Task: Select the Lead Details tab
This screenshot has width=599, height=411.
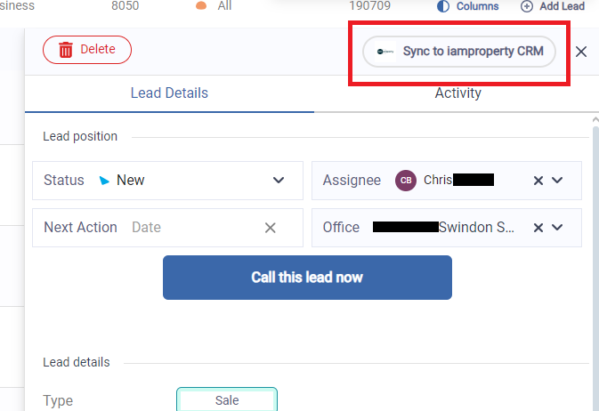Action: (x=169, y=93)
